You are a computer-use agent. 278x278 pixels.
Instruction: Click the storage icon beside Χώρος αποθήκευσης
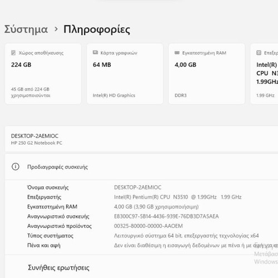[x=13, y=53]
